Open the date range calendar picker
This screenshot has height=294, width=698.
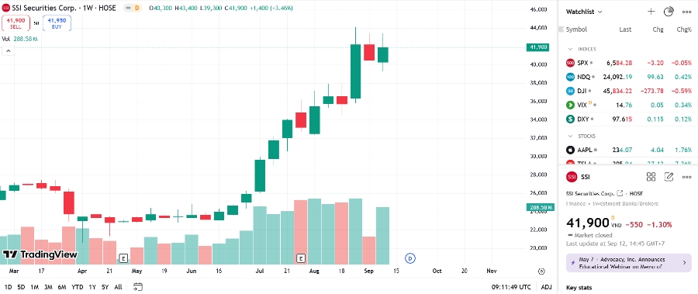(137, 287)
